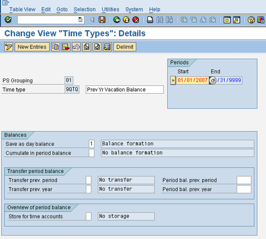Click the Generate Shortcut icon
The image size is (266, 239).
237,20
